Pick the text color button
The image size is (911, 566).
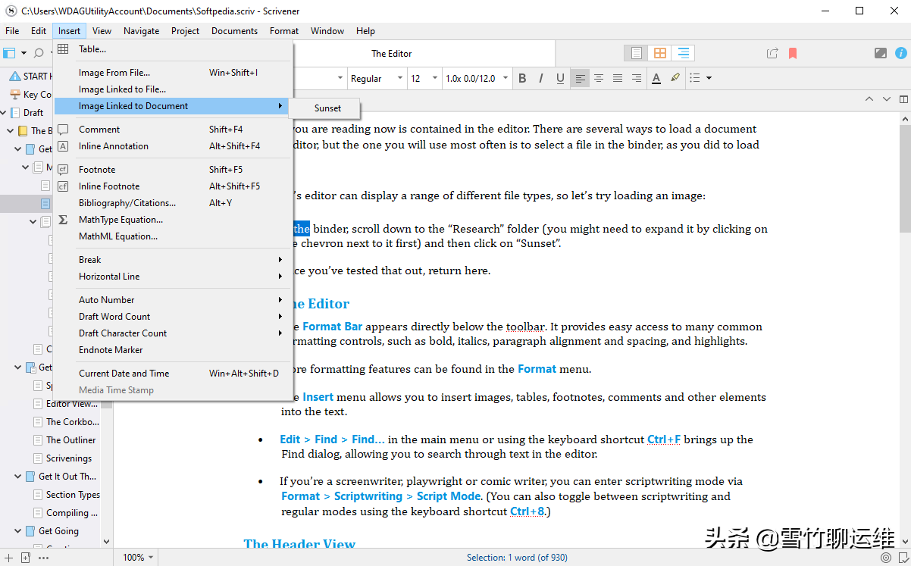pyautogui.click(x=656, y=78)
